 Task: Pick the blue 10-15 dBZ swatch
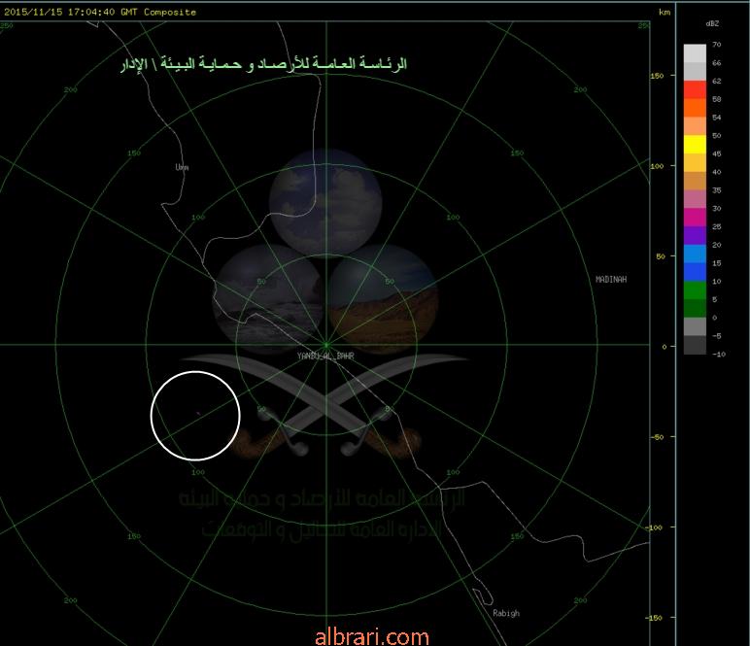tap(695, 272)
